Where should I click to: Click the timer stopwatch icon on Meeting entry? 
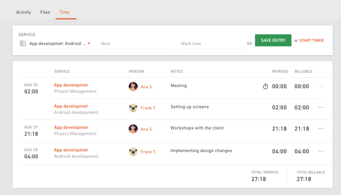click(265, 86)
